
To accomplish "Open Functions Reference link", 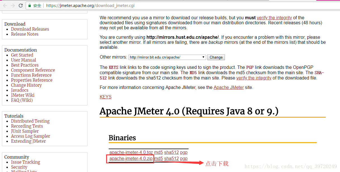I will [31, 75].
